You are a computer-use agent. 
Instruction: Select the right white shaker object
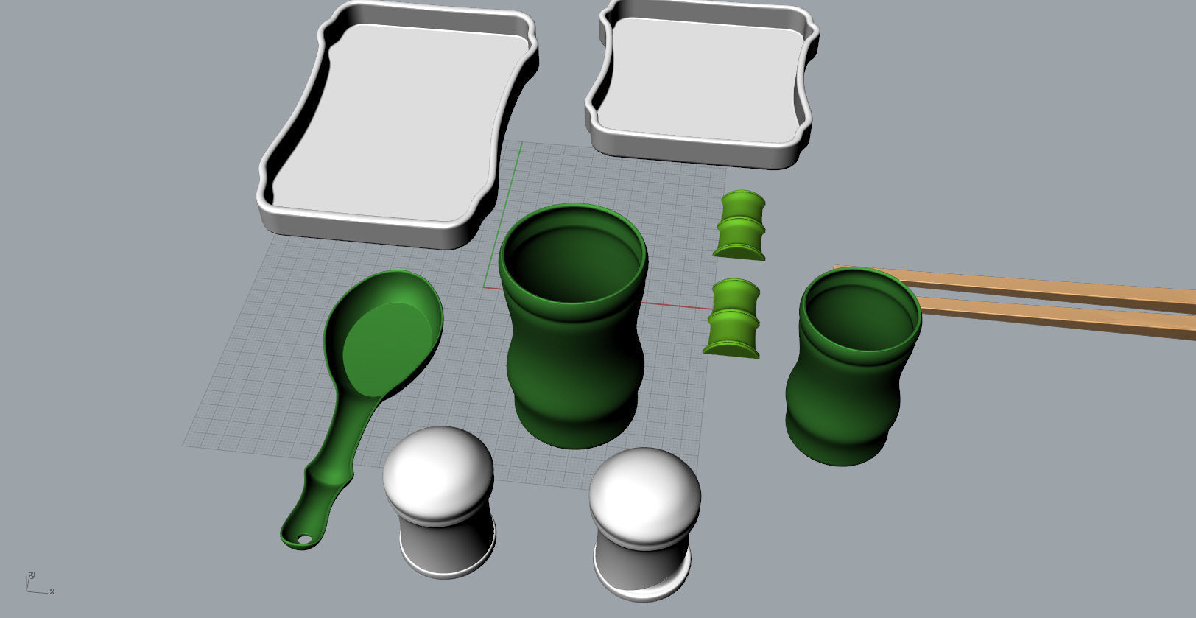pyautogui.click(x=644, y=523)
